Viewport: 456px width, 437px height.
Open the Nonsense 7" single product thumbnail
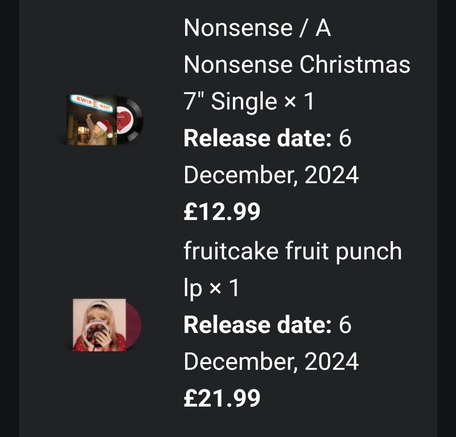pos(105,120)
